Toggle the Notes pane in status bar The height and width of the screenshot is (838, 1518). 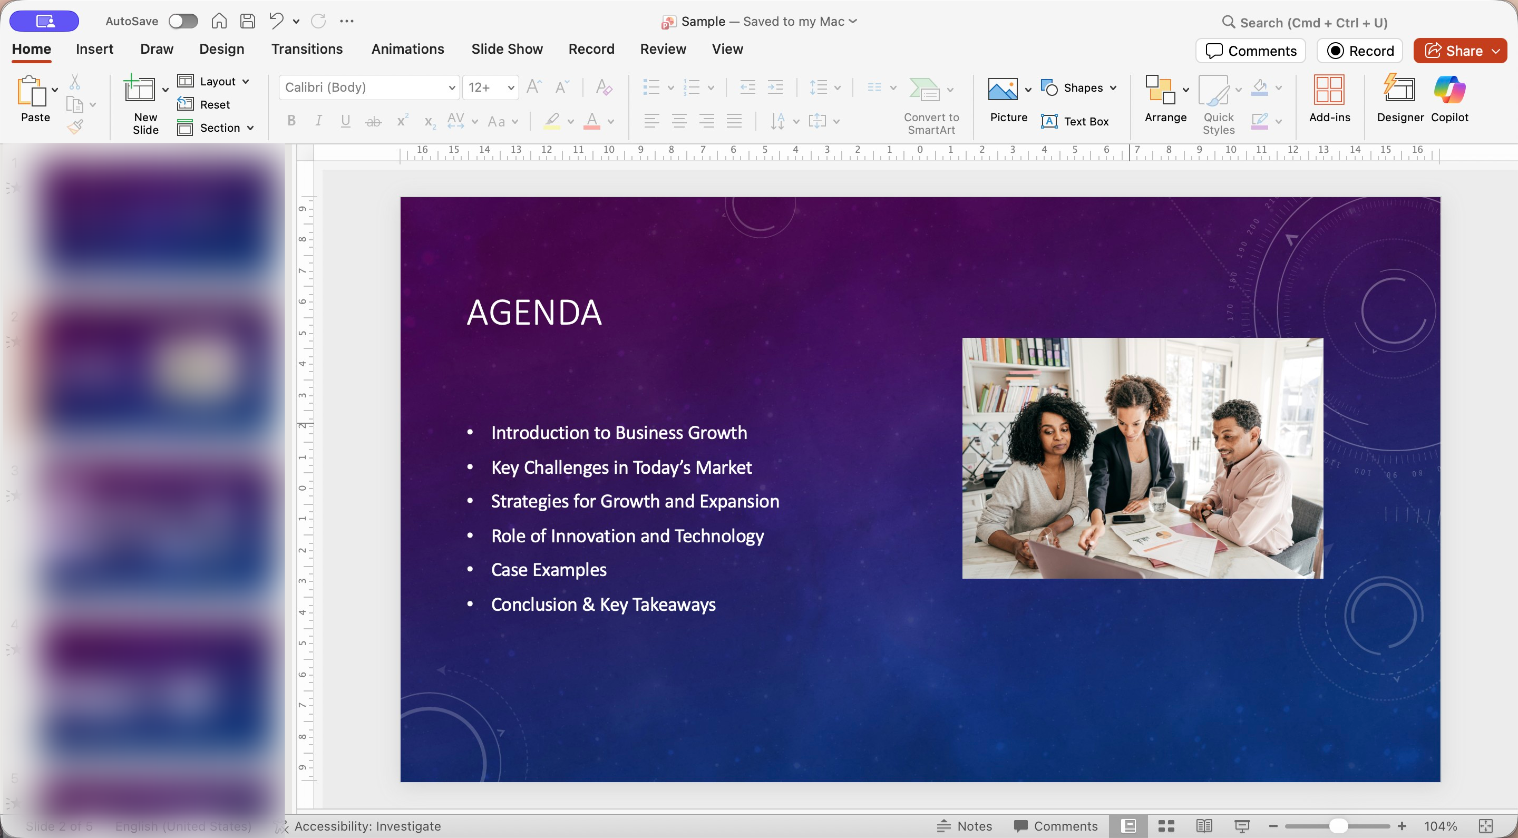[x=965, y=826]
